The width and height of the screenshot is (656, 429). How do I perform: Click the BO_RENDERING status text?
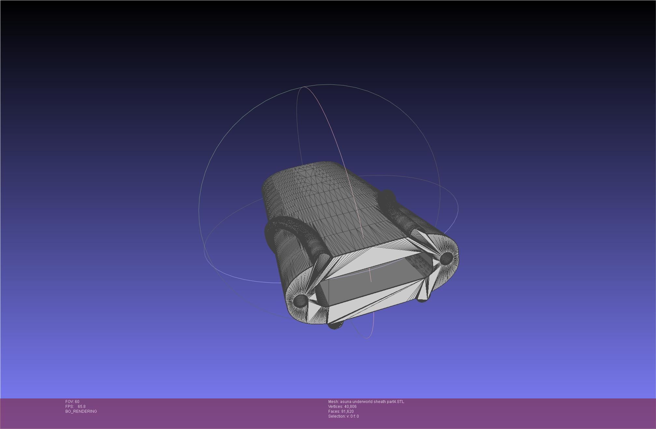pyautogui.click(x=81, y=411)
